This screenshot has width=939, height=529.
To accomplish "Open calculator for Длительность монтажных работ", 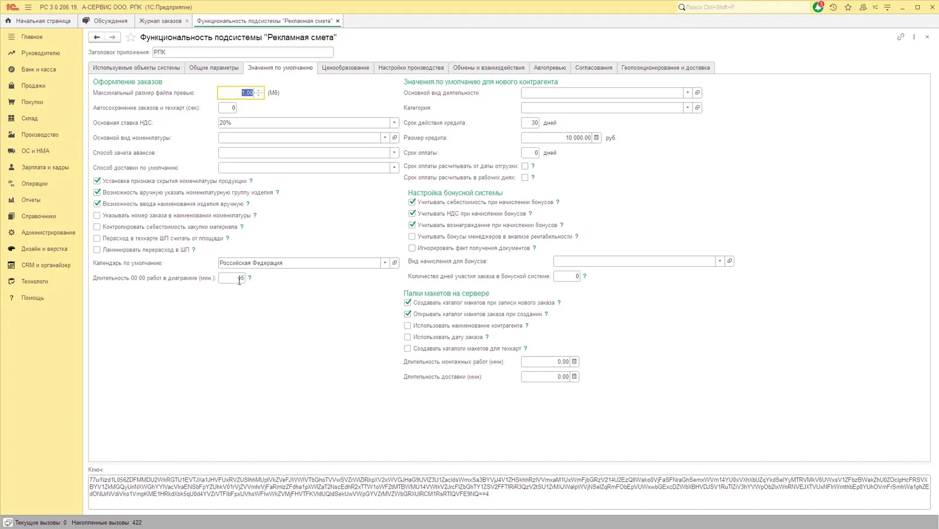I will pyautogui.click(x=575, y=362).
